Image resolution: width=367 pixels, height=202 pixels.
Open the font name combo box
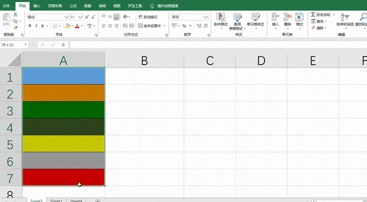coord(48,17)
